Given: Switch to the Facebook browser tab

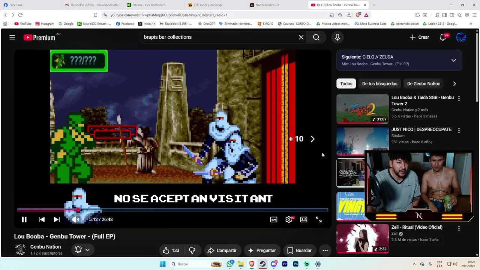Looking at the screenshot, I should [30, 5].
